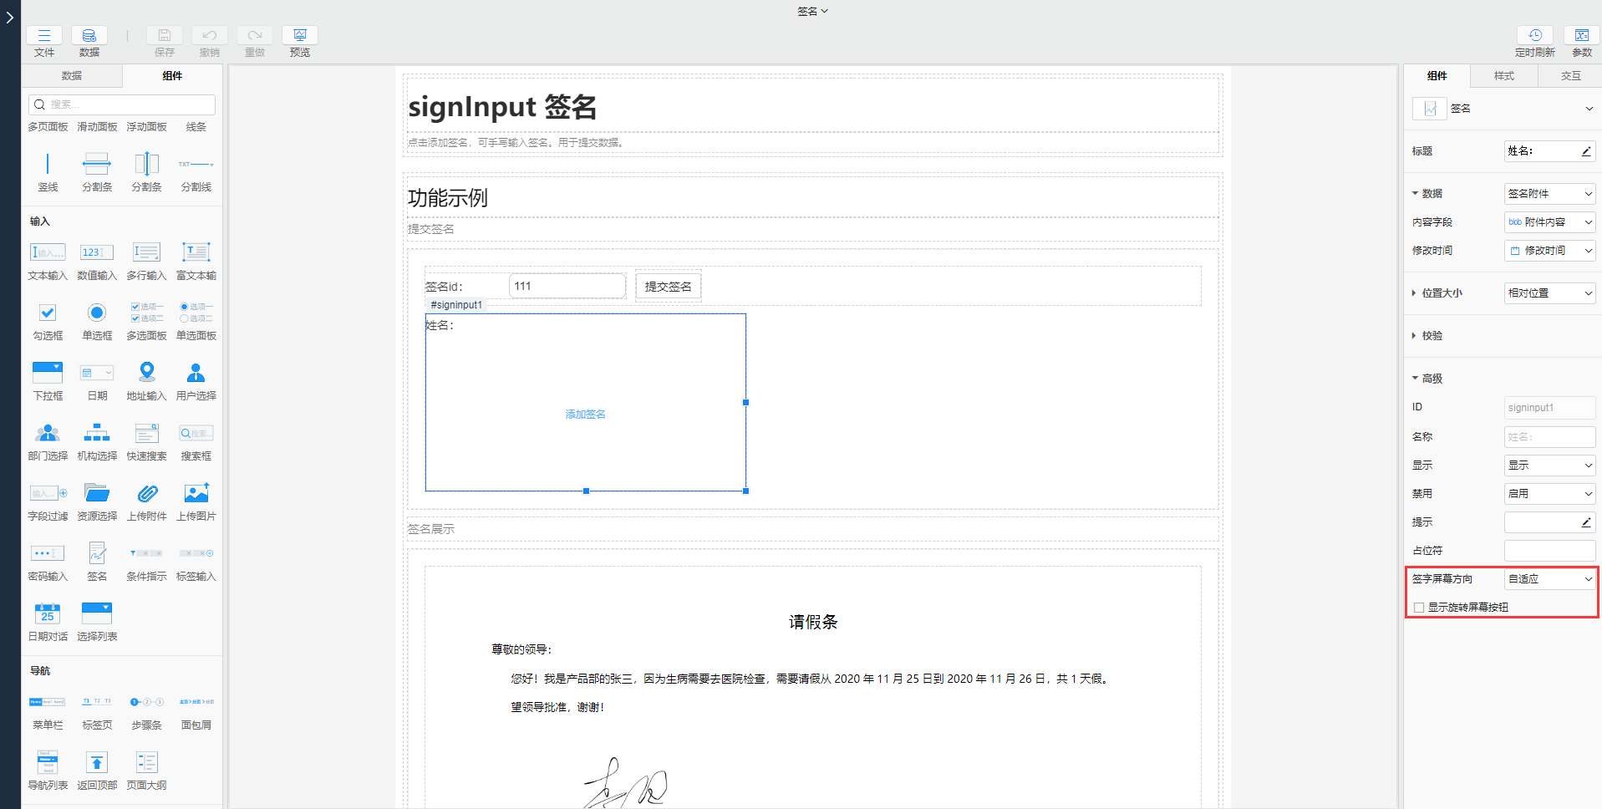The width and height of the screenshot is (1602, 809).
Task: Select the 上传图片 image upload component
Action: point(196,501)
